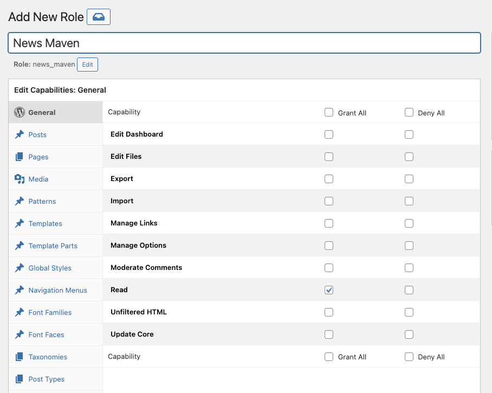Click the pages icon next to Pages
The image size is (492, 393).
(20, 157)
